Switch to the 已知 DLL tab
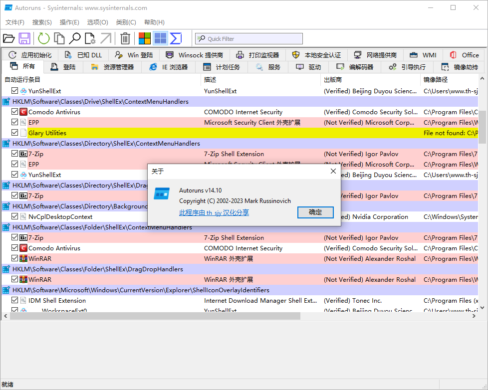Viewport: 488px width, 390px height. pyautogui.click(x=83, y=55)
